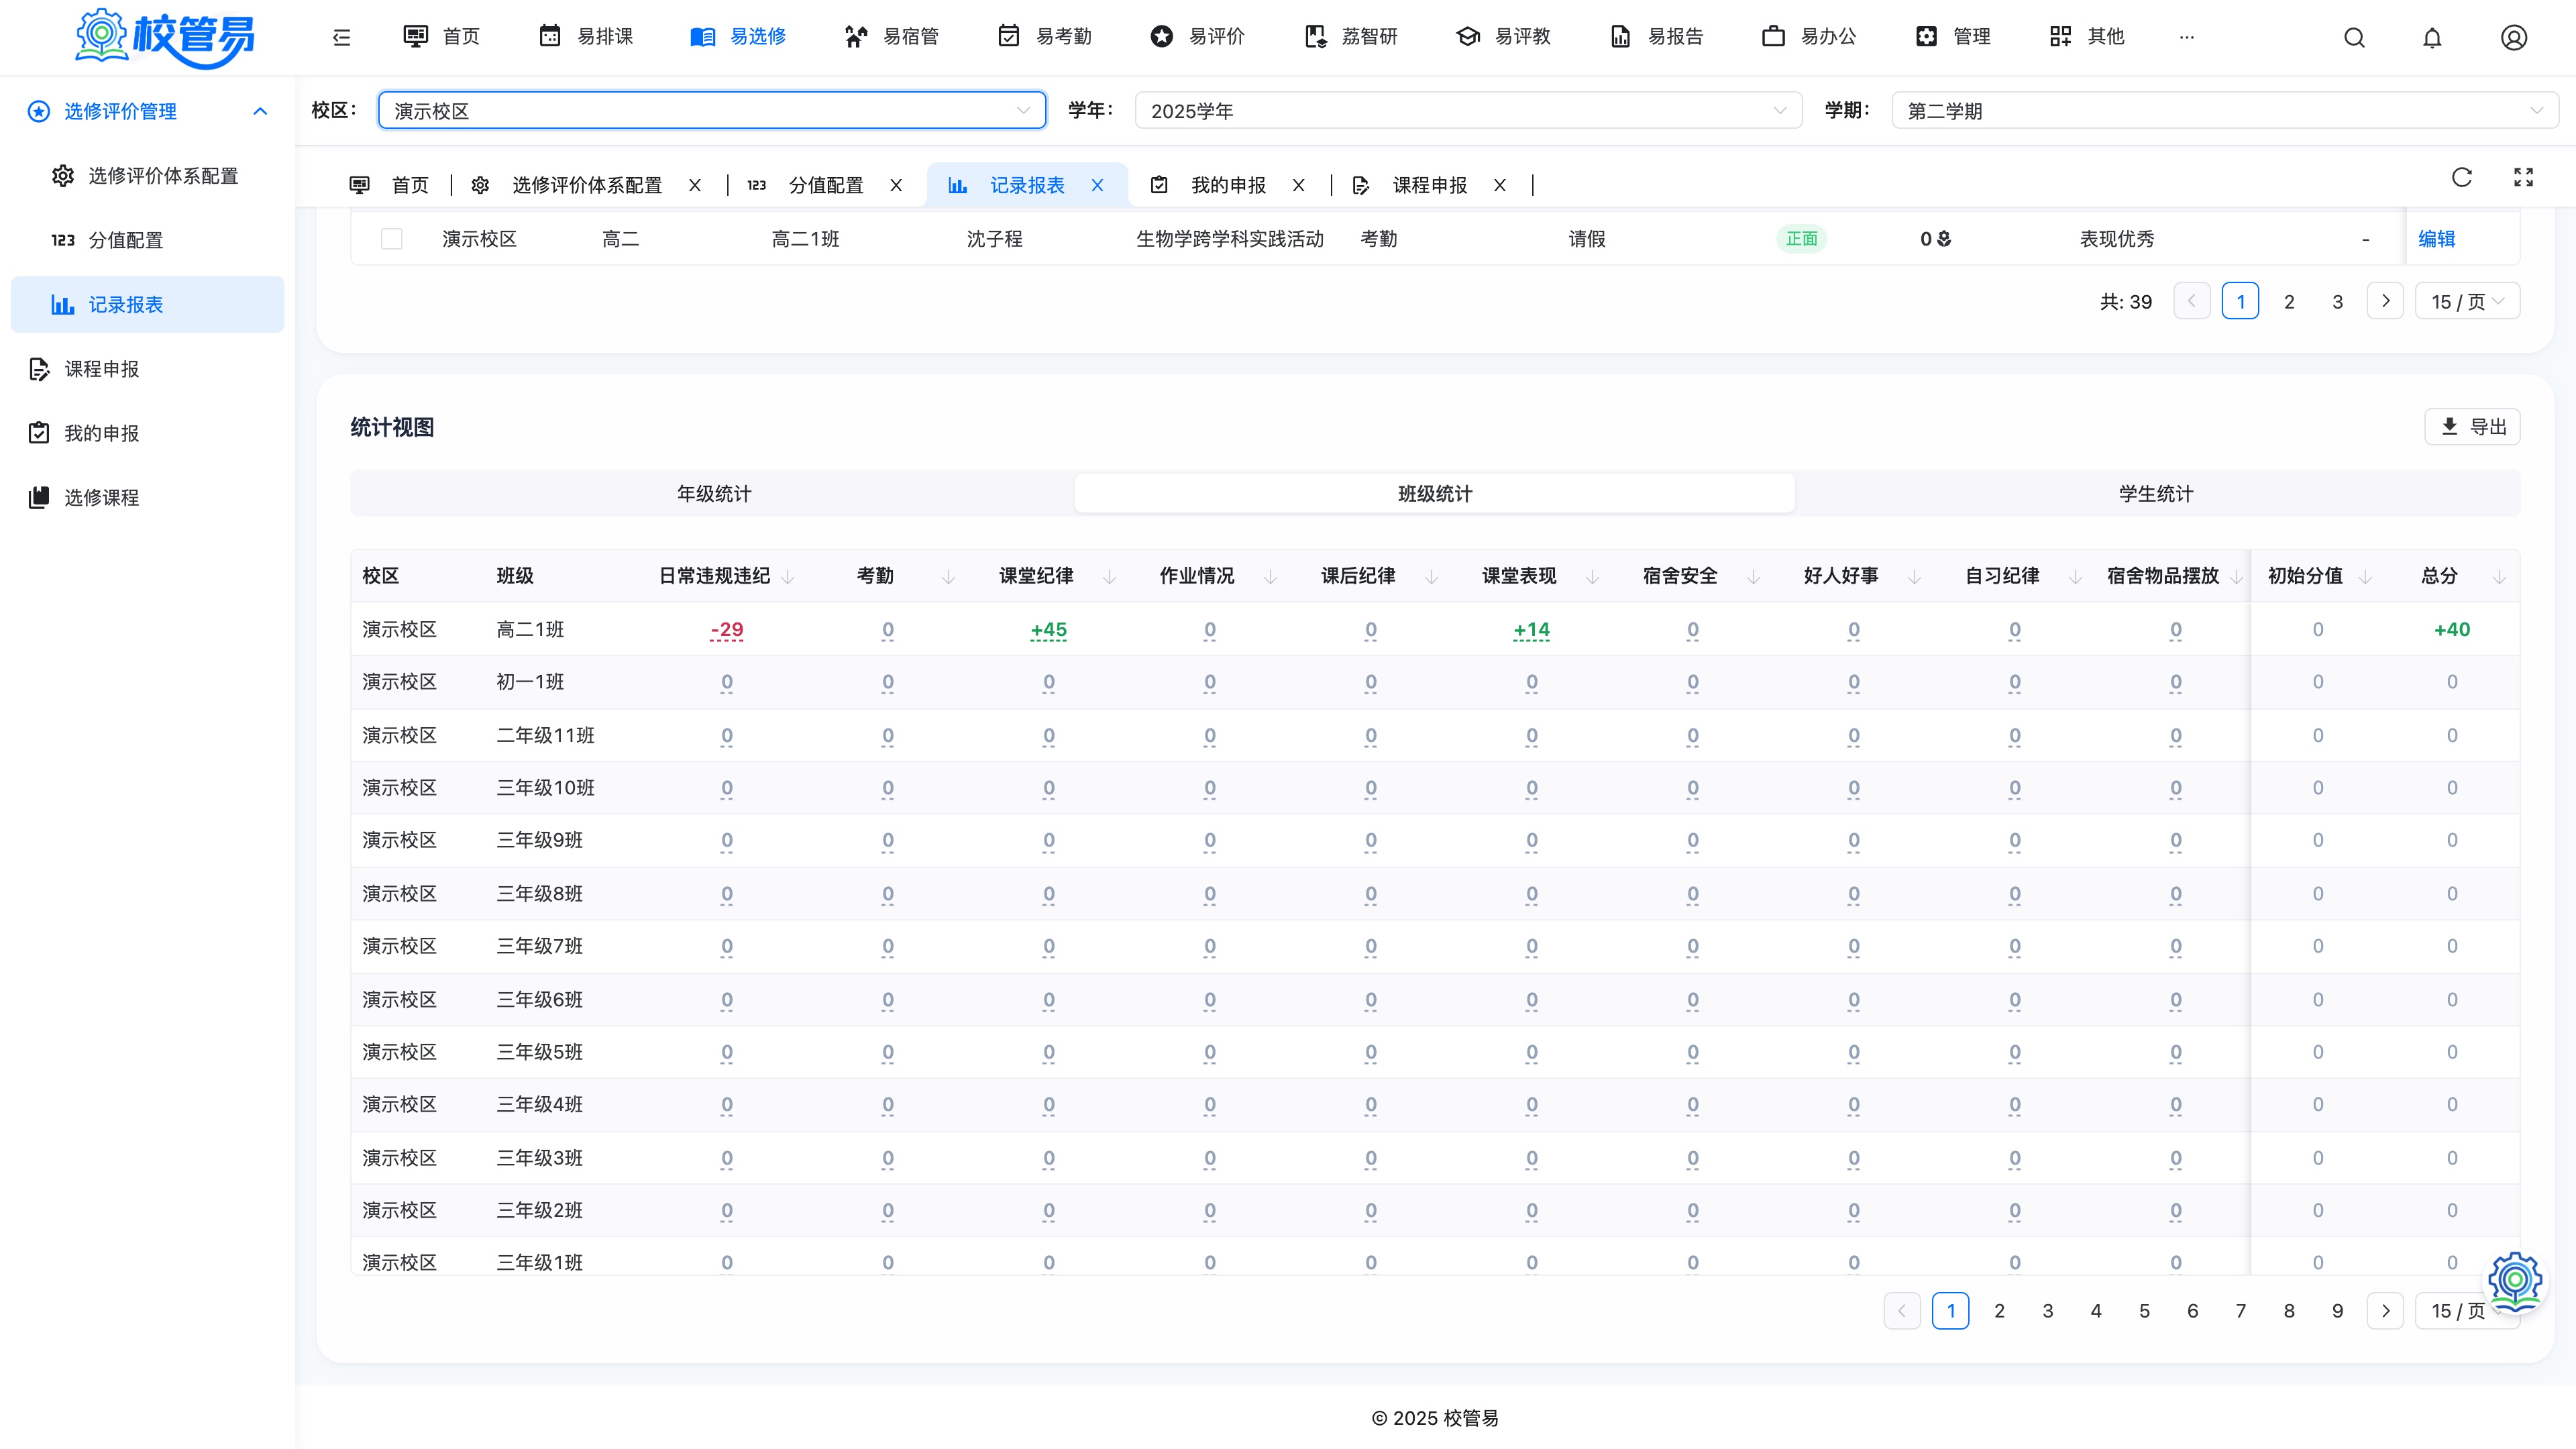The image size is (2576, 1449).
Task: Toggle fullscreen icon in tab bar
Action: (2523, 177)
